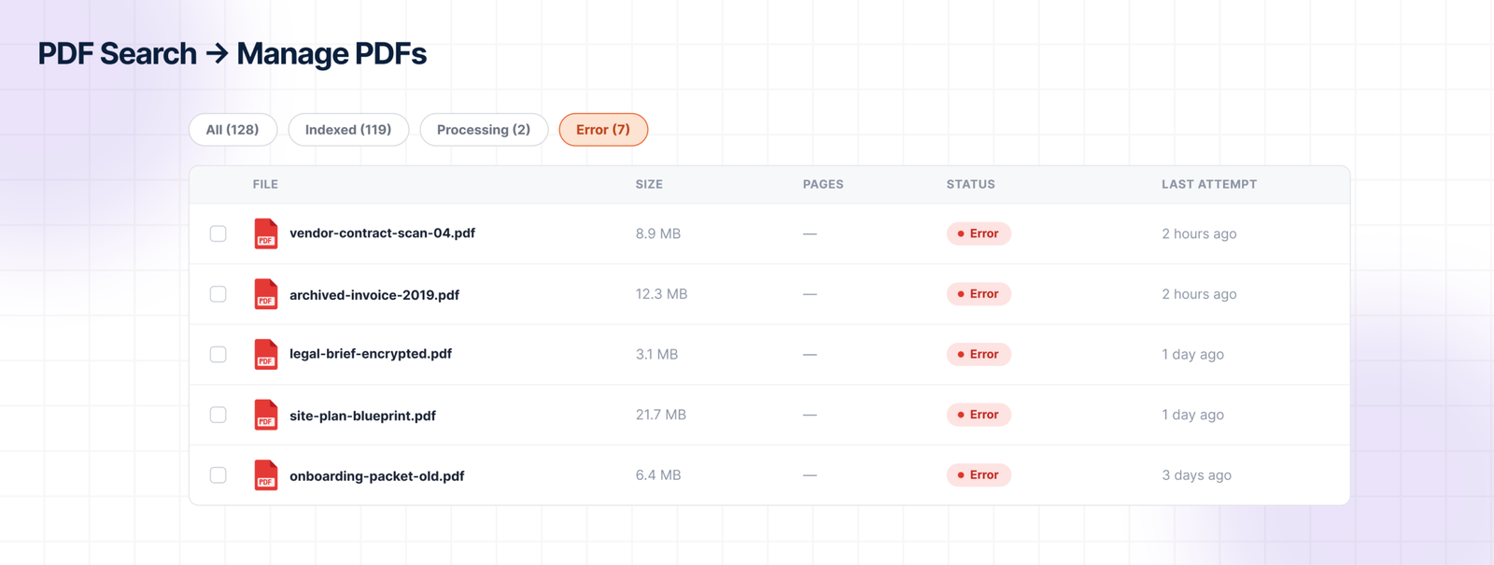The width and height of the screenshot is (1494, 565).
Task: Sort by LAST ATTEMPT column header
Action: (x=1209, y=185)
